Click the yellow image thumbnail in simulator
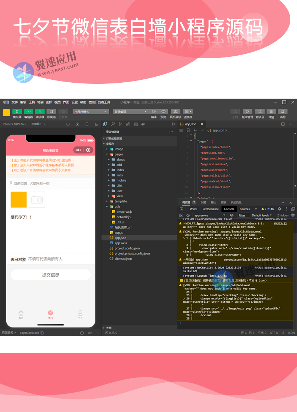This screenshot has height=412, width=297. [x=19, y=200]
